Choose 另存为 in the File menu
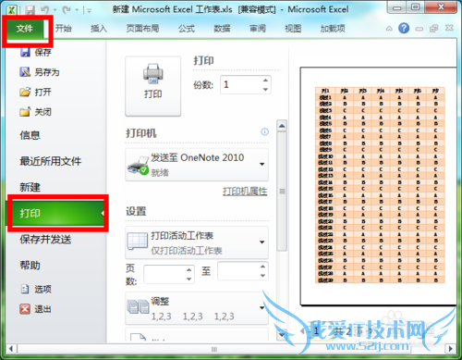462x360 pixels. pos(40,72)
